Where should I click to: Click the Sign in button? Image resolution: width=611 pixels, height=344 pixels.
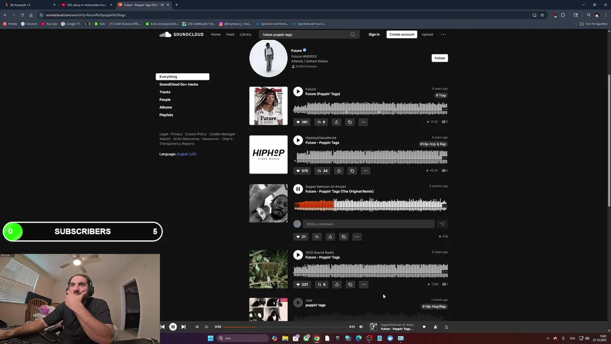[374, 34]
